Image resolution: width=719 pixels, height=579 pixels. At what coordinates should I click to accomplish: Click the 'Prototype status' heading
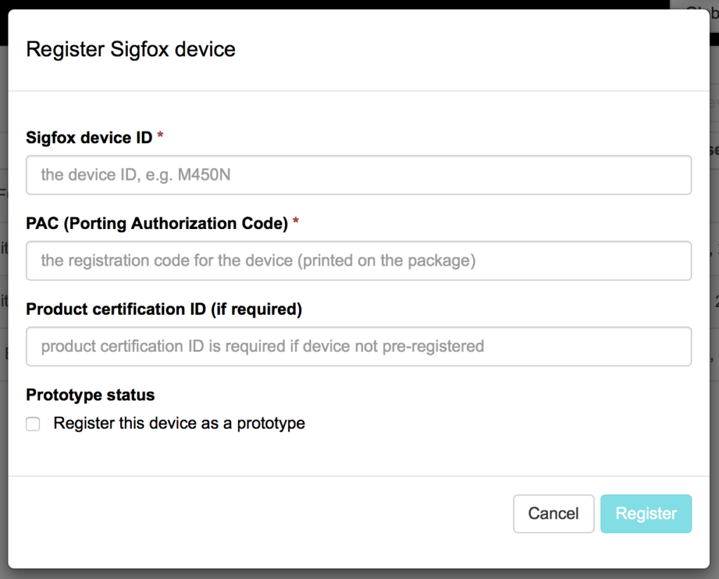[x=90, y=395]
